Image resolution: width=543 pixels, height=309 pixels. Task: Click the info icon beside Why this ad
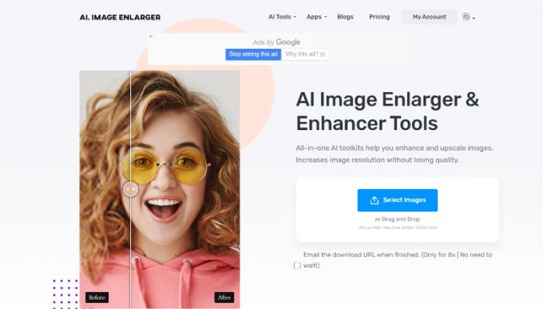[323, 54]
